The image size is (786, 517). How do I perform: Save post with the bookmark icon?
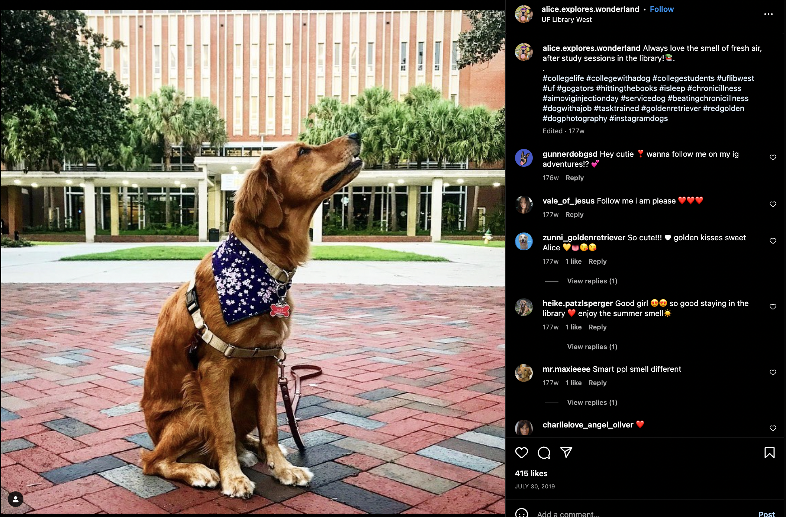(x=769, y=453)
